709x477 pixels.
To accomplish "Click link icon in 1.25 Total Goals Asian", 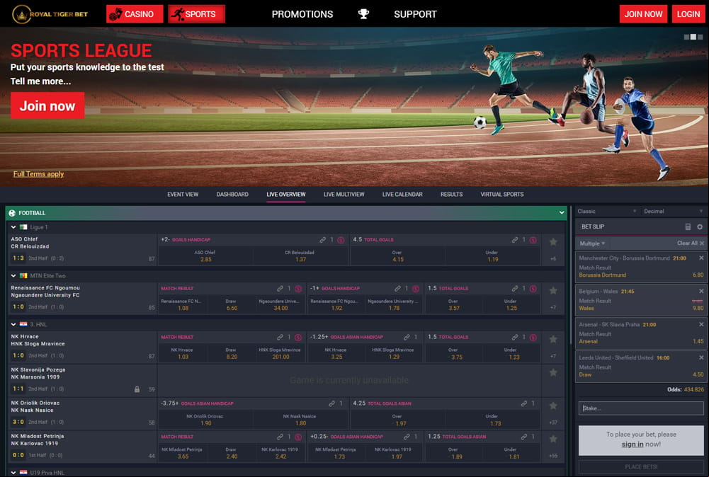I will click(524, 437).
